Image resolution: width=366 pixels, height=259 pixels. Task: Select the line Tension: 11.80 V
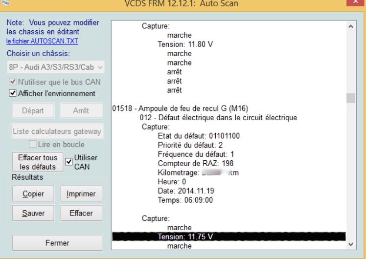tap(185, 44)
